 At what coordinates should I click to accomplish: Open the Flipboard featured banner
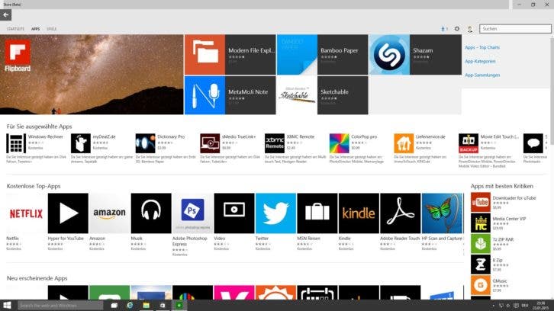(x=92, y=75)
